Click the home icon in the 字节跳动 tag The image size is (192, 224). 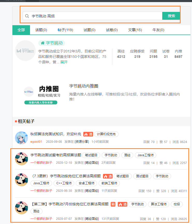pyautogui.click(x=43, y=43)
